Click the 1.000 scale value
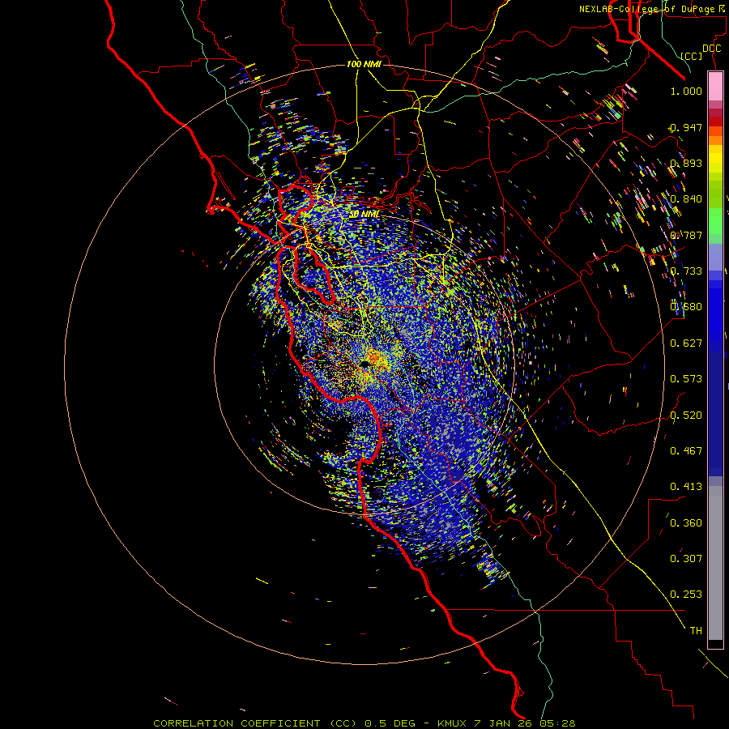Image resolution: width=729 pixels, height=729 pixels. click(686, 91)
